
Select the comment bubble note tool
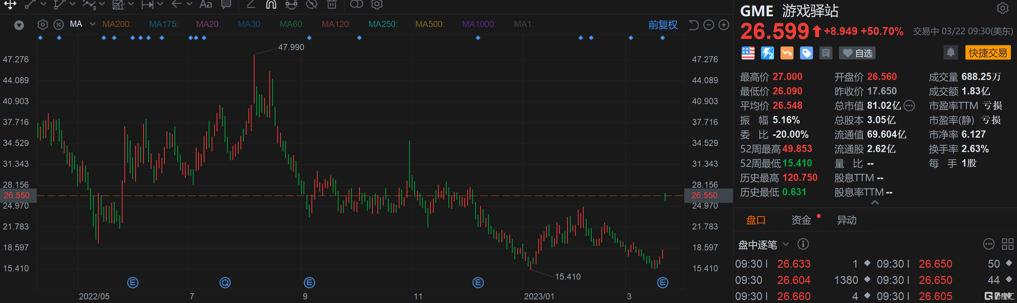coord(226,4)
